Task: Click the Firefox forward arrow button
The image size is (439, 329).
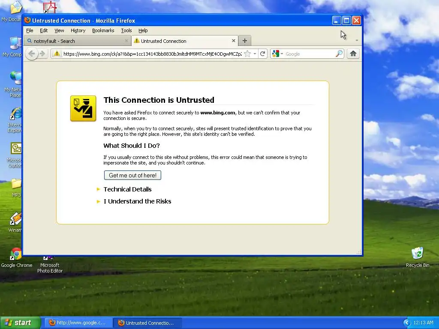Action: (x=42, y=54)
